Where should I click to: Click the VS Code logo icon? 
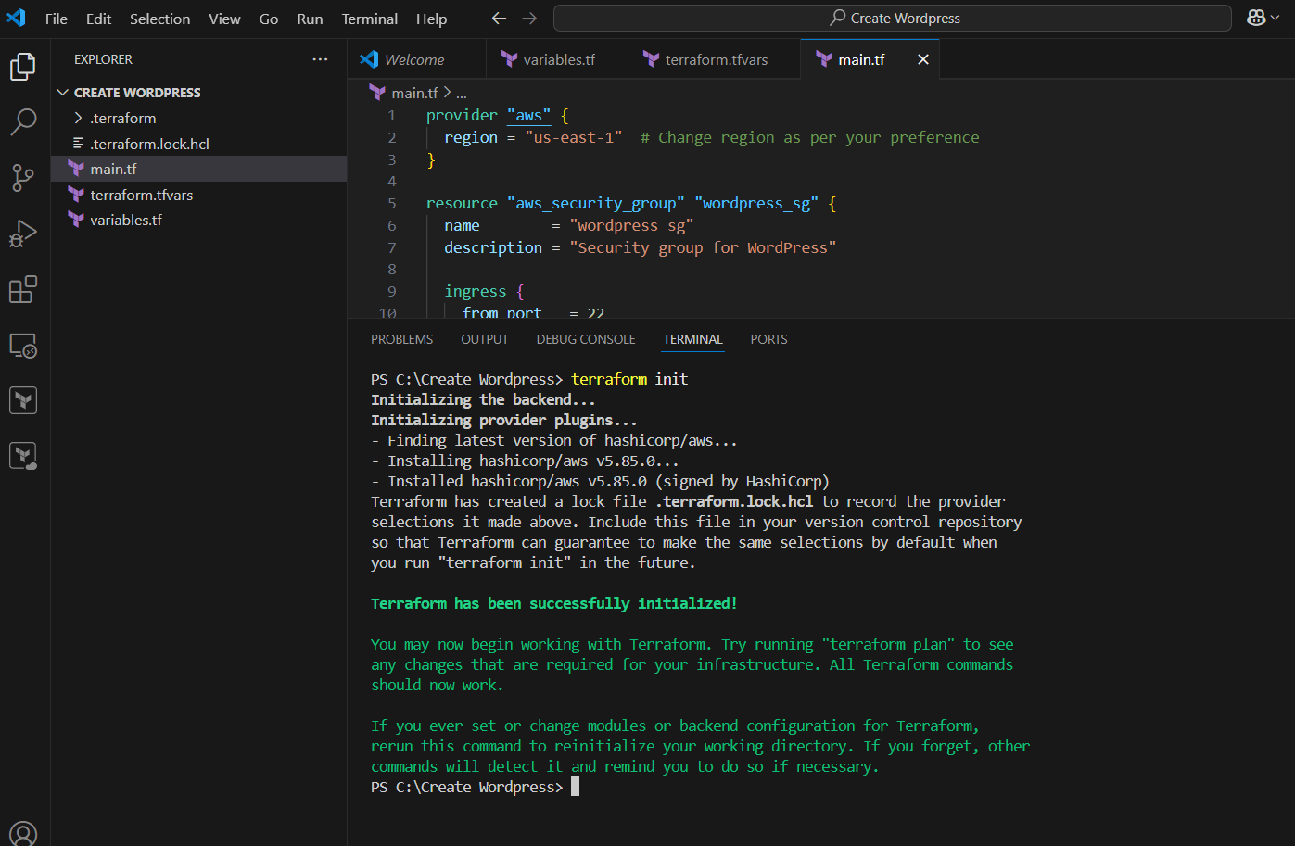click(17, 18)
